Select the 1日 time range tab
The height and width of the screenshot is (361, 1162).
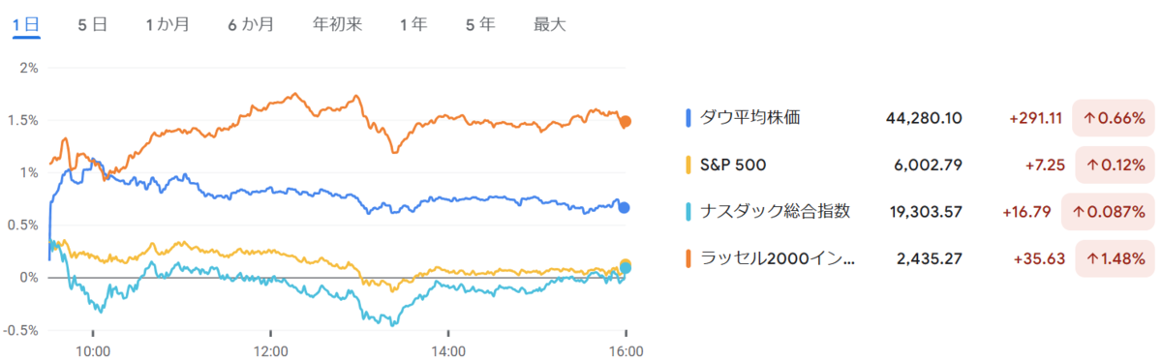(x=26, y=25)
